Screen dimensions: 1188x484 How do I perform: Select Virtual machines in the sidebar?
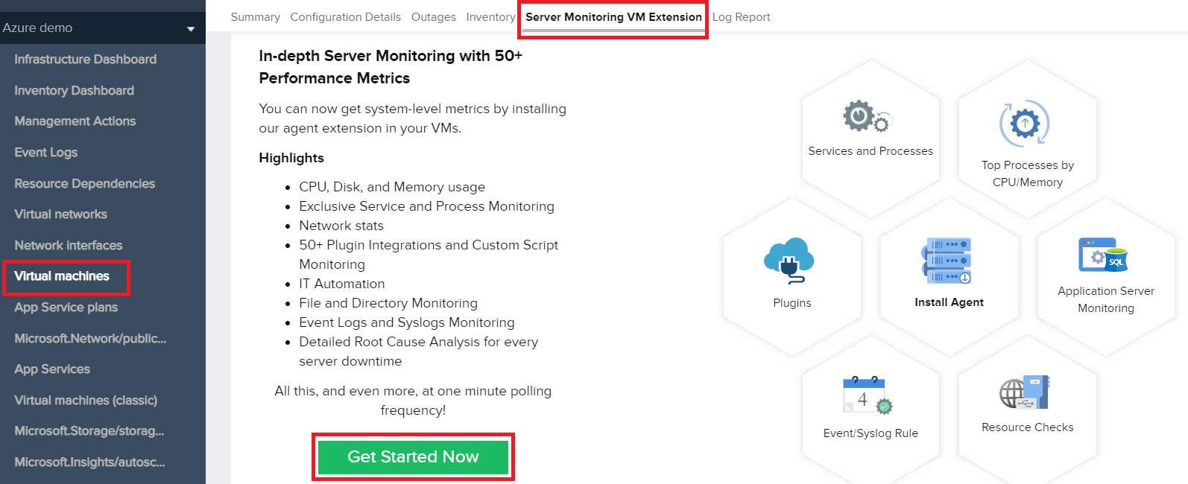click(x=62, y=276)
